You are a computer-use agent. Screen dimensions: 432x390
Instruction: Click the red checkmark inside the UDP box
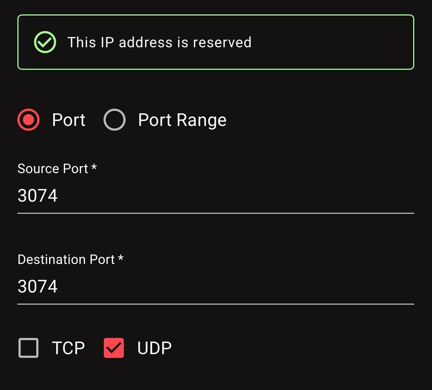coord(114,348)
